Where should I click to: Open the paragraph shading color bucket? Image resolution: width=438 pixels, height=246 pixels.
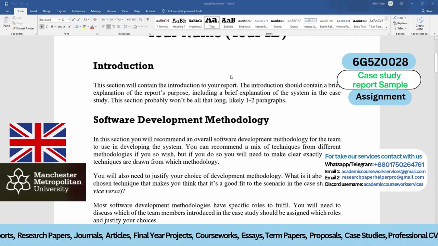pyautogui.click(x=135, y=27)
